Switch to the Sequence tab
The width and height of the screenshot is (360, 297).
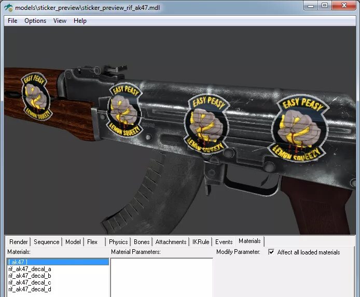pos(46,242)
